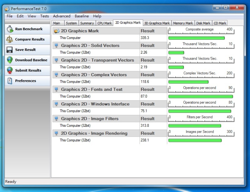This screenshot has width=250, height=192.
Task: Click the Image Filters value 313.8
Action: (145, 126)
